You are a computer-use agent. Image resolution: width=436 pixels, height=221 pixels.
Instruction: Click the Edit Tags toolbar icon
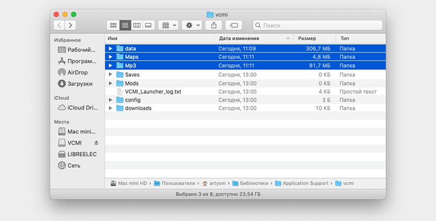coord(233,25)
